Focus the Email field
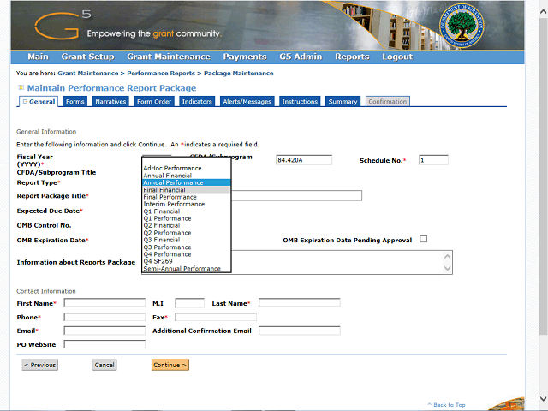The width and height of the screenshot is (548, 411). coord(104,331)
